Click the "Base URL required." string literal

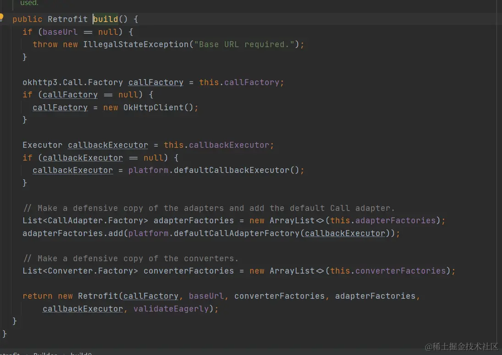(244, 44)
